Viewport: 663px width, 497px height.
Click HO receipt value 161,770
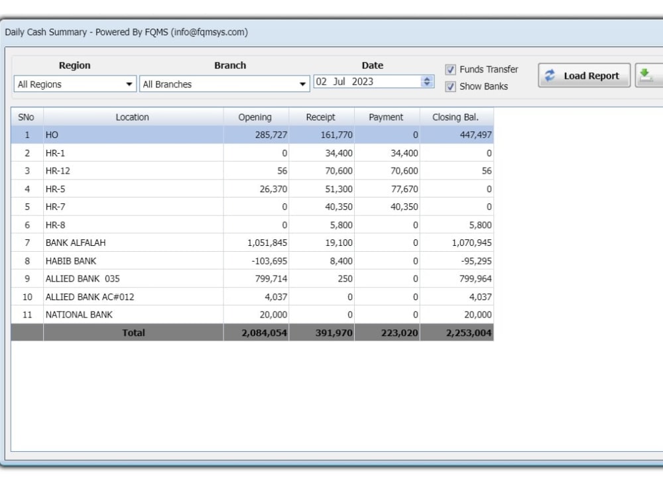click(337, 135)
